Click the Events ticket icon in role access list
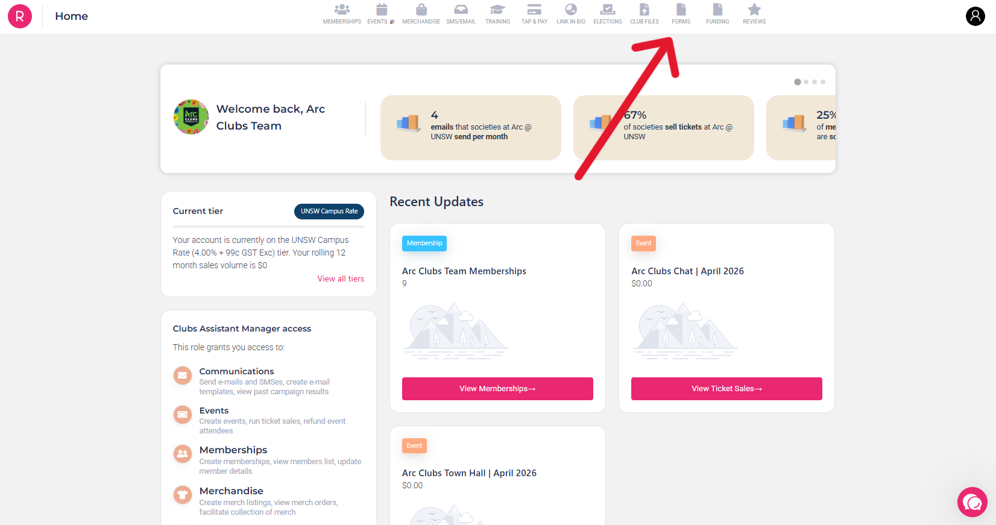 click(x=183, y=415)
